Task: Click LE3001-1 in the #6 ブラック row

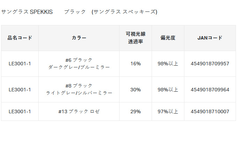Action: 20,64
